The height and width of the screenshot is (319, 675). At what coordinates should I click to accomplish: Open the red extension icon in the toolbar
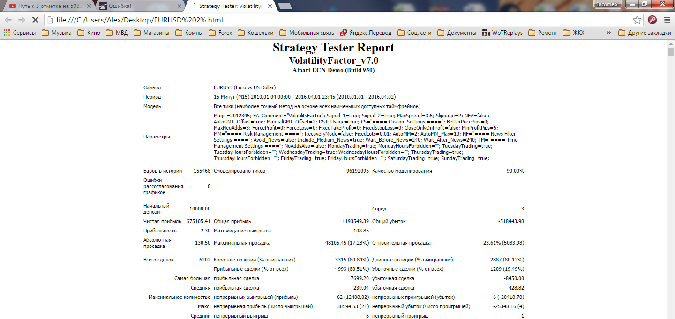652,20
